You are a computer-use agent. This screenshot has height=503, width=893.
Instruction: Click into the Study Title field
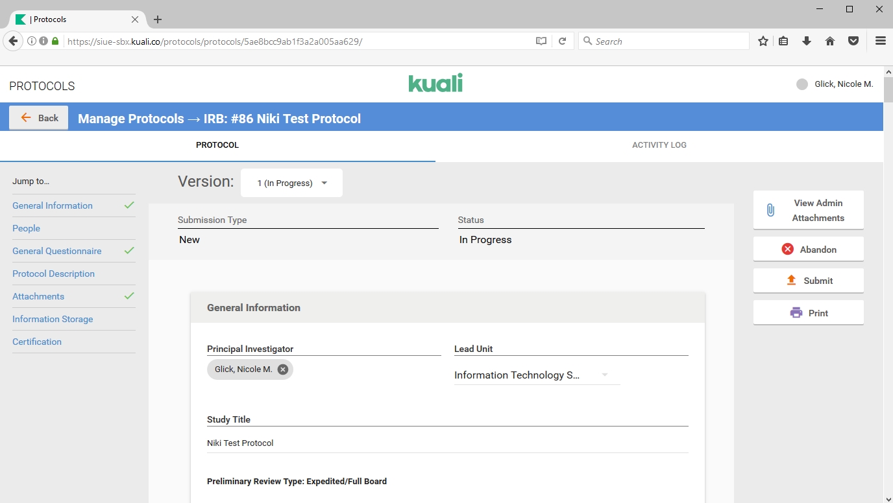(x=447, y=443)
